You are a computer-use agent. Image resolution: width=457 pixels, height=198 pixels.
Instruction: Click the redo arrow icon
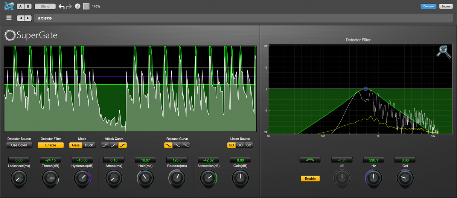click(69, 7)
